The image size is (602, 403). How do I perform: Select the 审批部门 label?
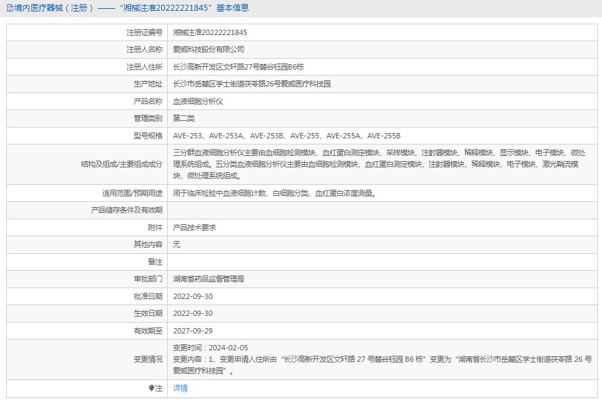point(148,279)
